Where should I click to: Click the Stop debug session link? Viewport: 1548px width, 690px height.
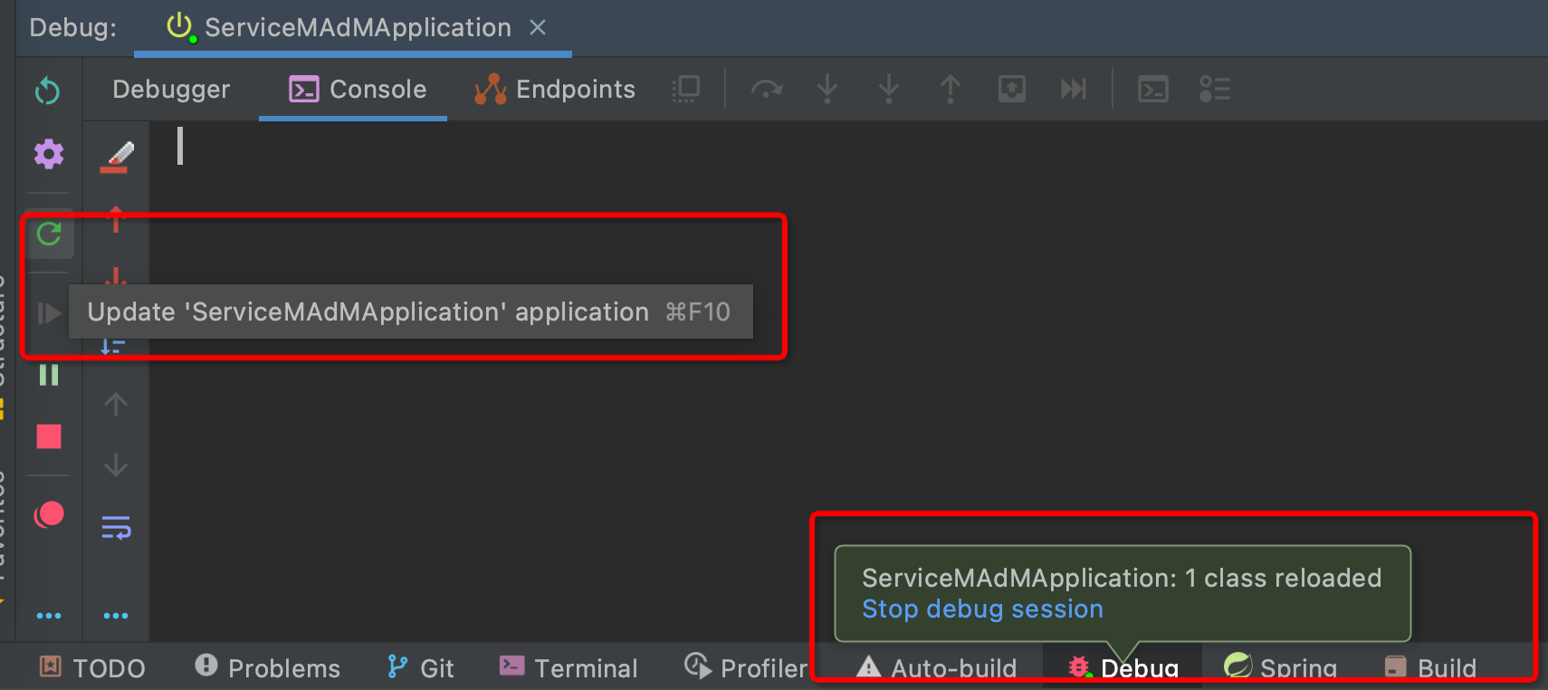point(982,609)
